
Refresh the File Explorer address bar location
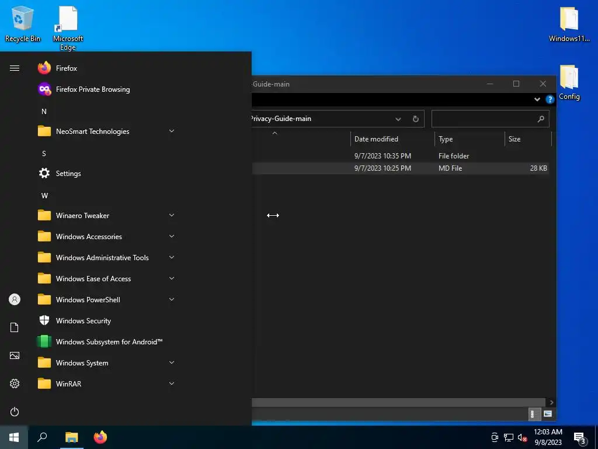click(416, 119)
